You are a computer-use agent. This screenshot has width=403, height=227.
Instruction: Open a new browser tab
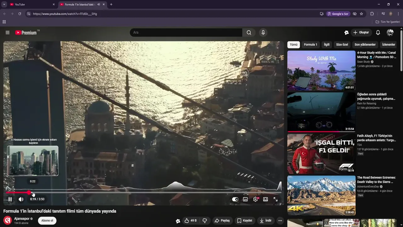click(x=111, y=4)
